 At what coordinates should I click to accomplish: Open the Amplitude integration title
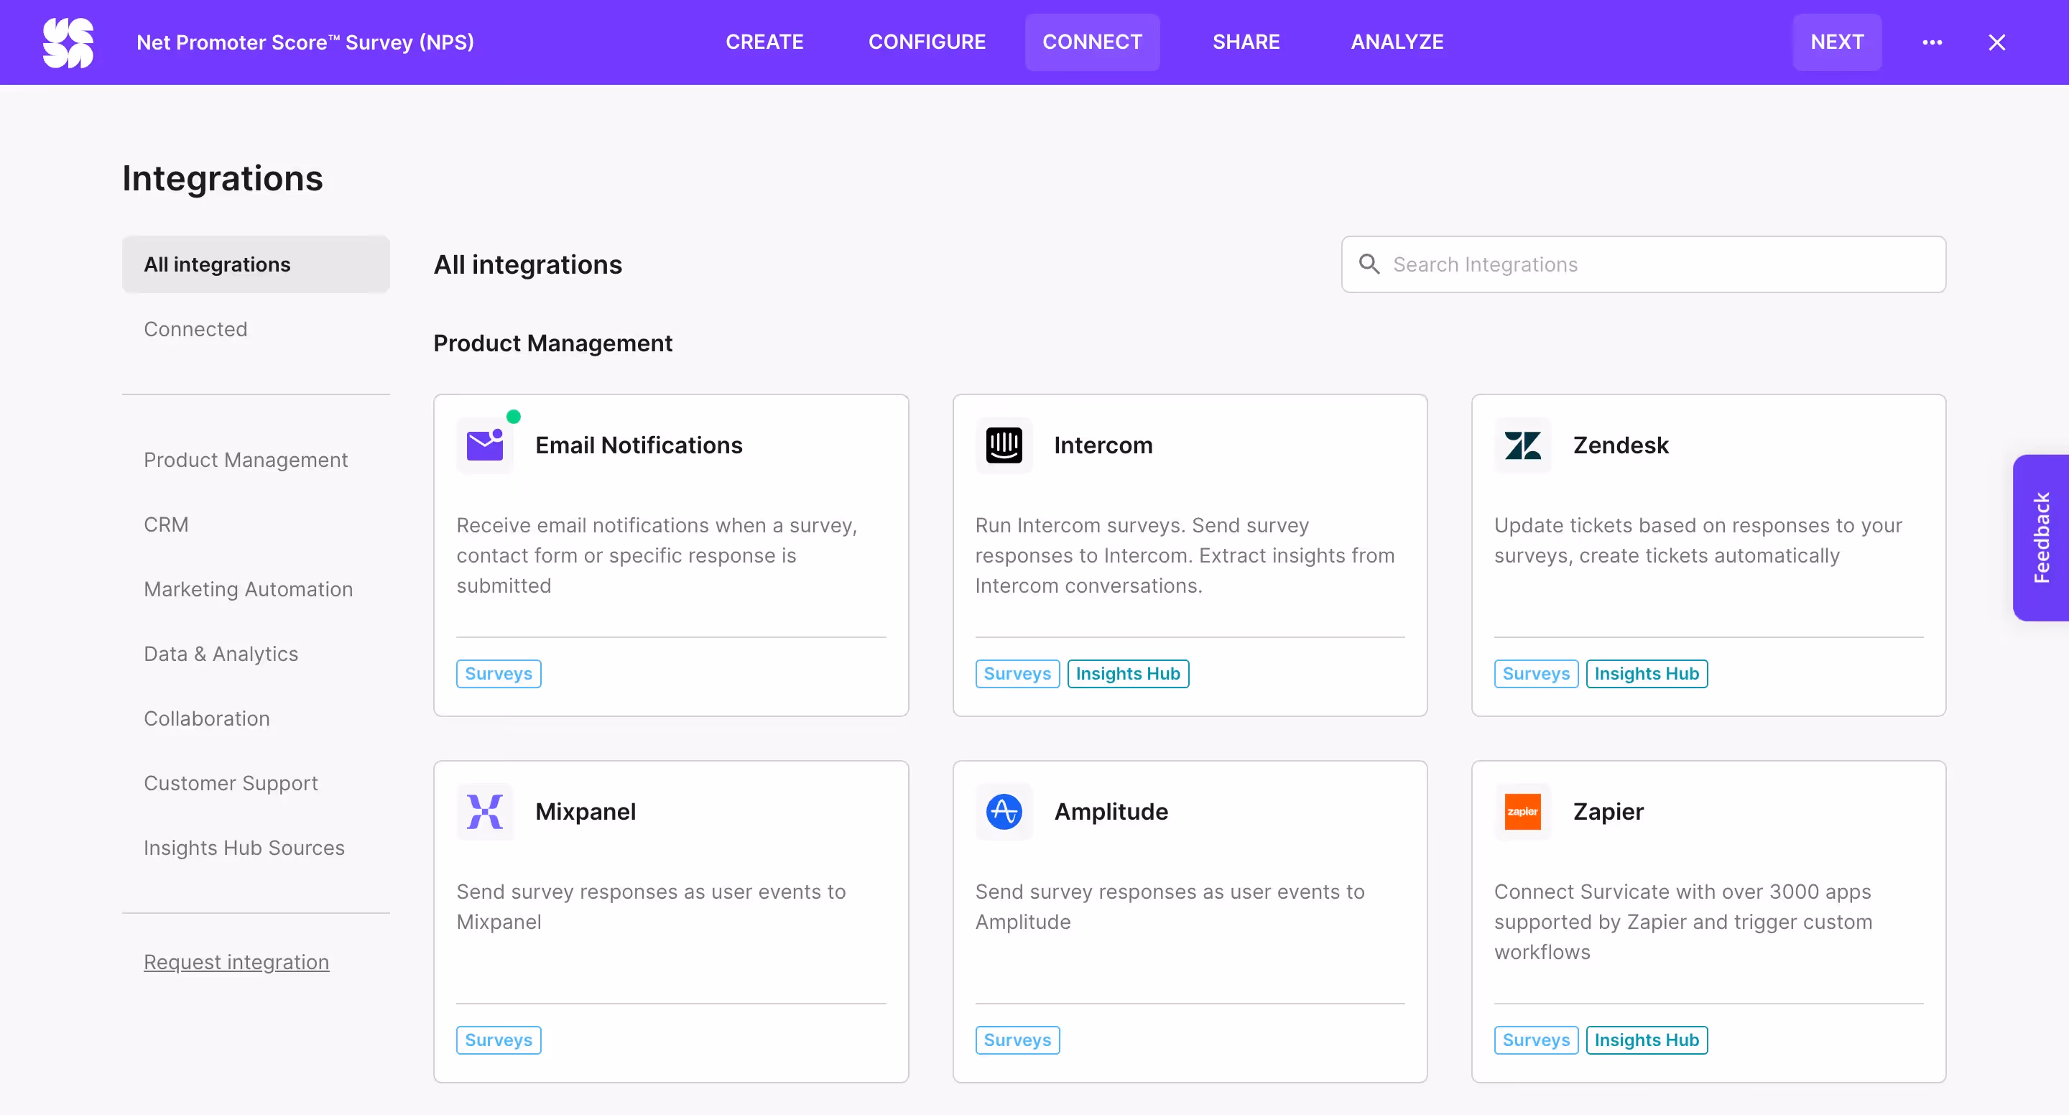[1111, 811]
